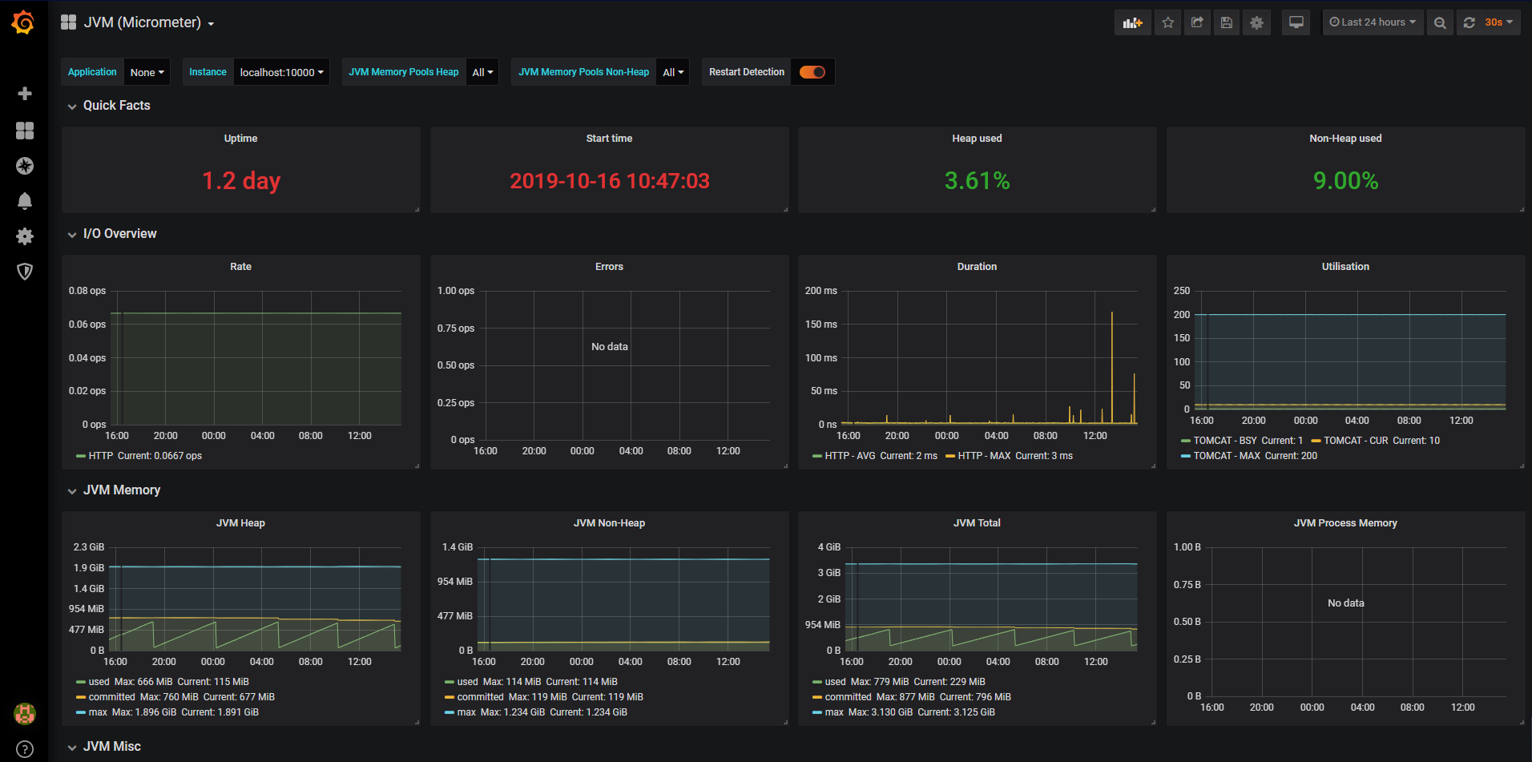The height and width of the screenshot is (762, 1532).
Task: Collapse the I/O Overview row
Action: pos(119,234)
